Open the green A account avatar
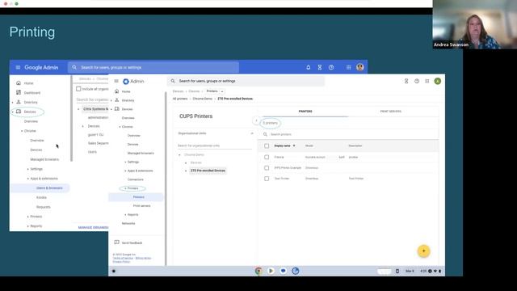This screenshot has width=517, height=291. [438, 81]
